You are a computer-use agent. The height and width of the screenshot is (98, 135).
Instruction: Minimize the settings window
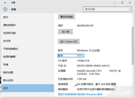pos(115,3)
